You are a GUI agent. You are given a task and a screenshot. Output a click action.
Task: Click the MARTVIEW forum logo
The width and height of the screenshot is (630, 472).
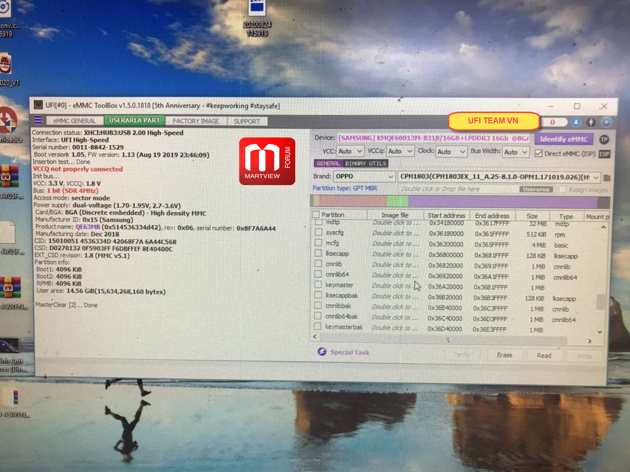point(267,161)
